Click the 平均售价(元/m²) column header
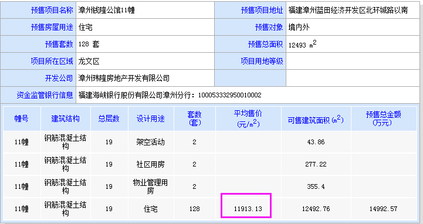This screenshot has width=423, height=224. coord(248,118)
